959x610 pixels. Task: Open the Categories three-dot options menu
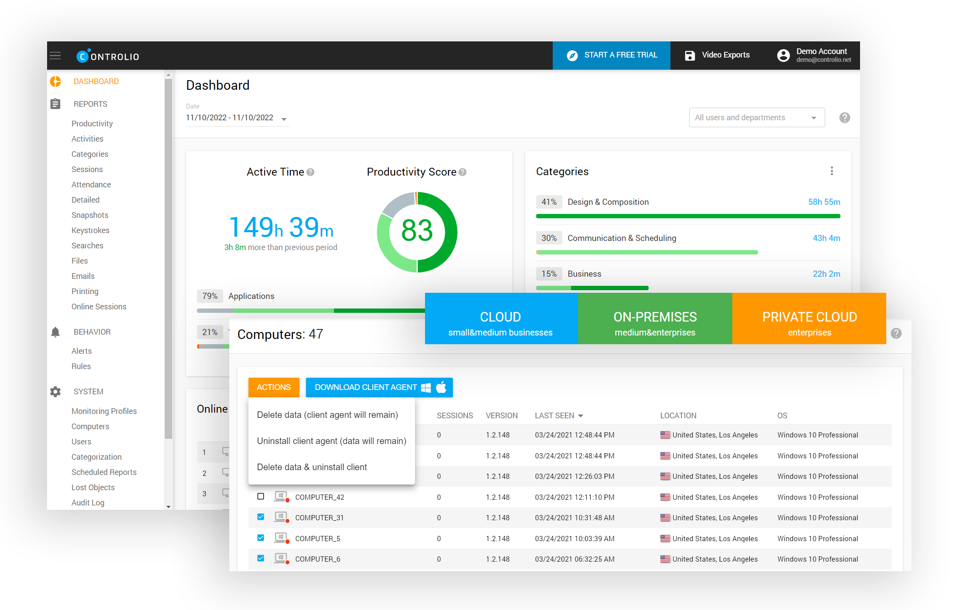(832, 171)
